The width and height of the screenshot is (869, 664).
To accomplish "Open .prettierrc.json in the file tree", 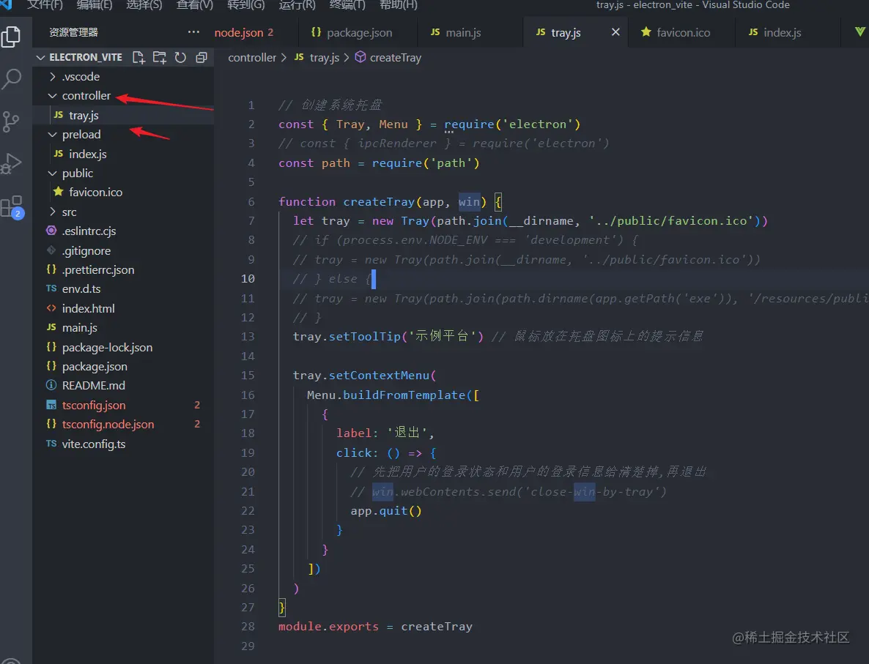I will coord(123,269).
